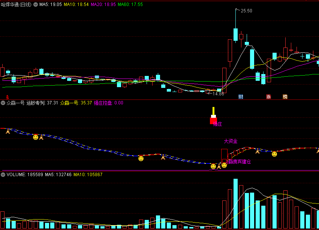Click the volume MA5: 132746 label

click(58, 175)
